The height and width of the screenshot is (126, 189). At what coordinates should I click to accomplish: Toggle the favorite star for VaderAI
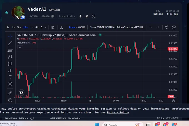tap(7, 13)
